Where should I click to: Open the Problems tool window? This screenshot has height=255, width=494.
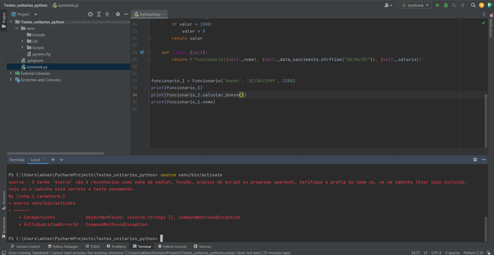point(116,246)
